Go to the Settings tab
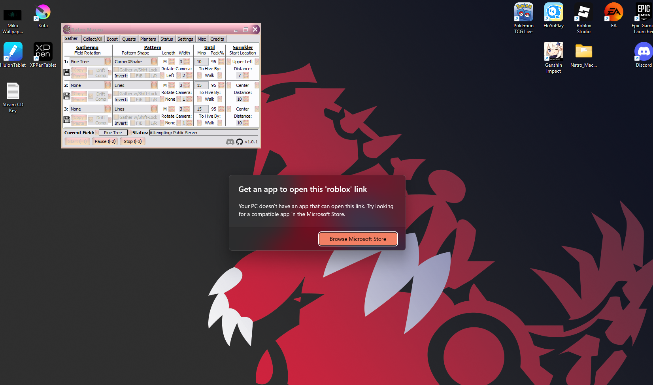This screenshot has height=385, width=653. point(185,39)
